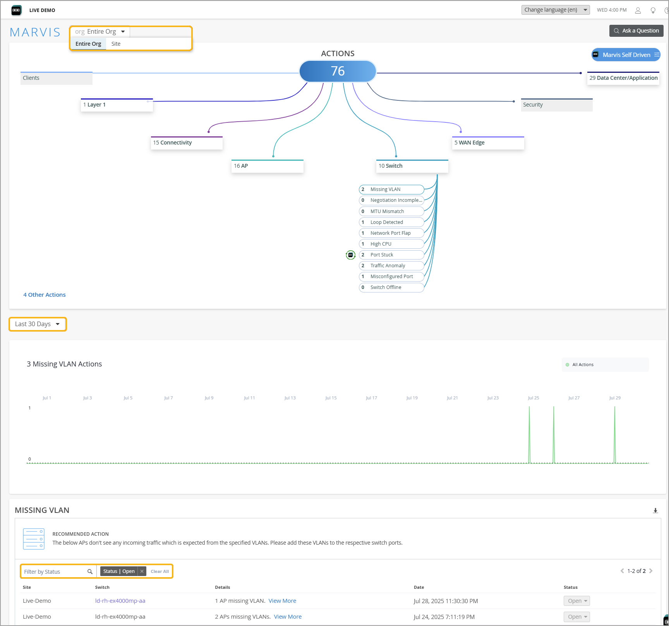
Task: Open Marvis Self Driven button
Action: coord(626,55)
